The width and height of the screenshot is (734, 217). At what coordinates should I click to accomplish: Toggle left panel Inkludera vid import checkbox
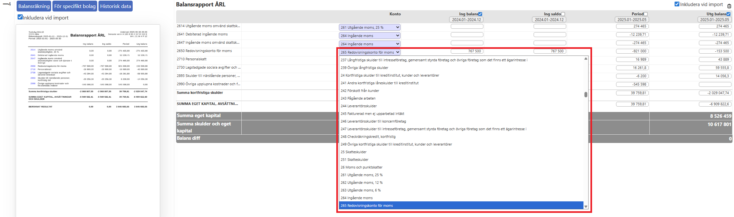click(x=20, y=17)
